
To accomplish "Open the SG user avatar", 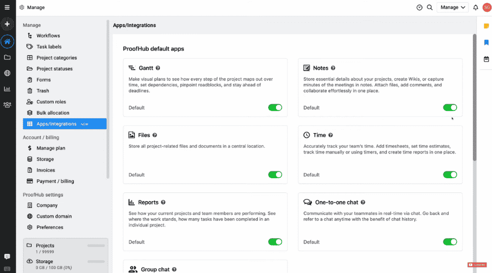I will [x=487, y=7].
